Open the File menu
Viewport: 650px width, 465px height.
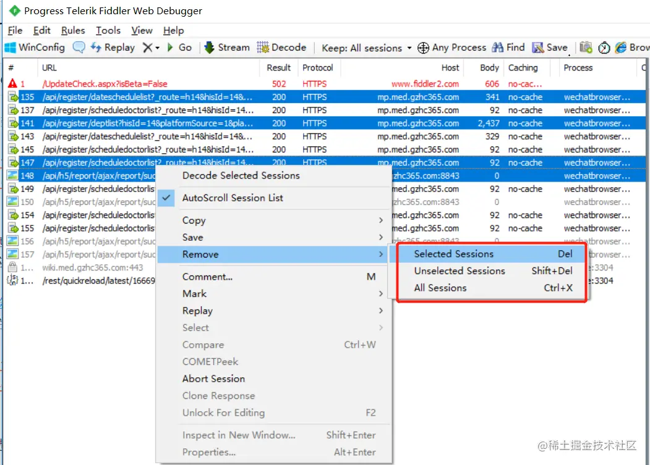tap(15, 31)
